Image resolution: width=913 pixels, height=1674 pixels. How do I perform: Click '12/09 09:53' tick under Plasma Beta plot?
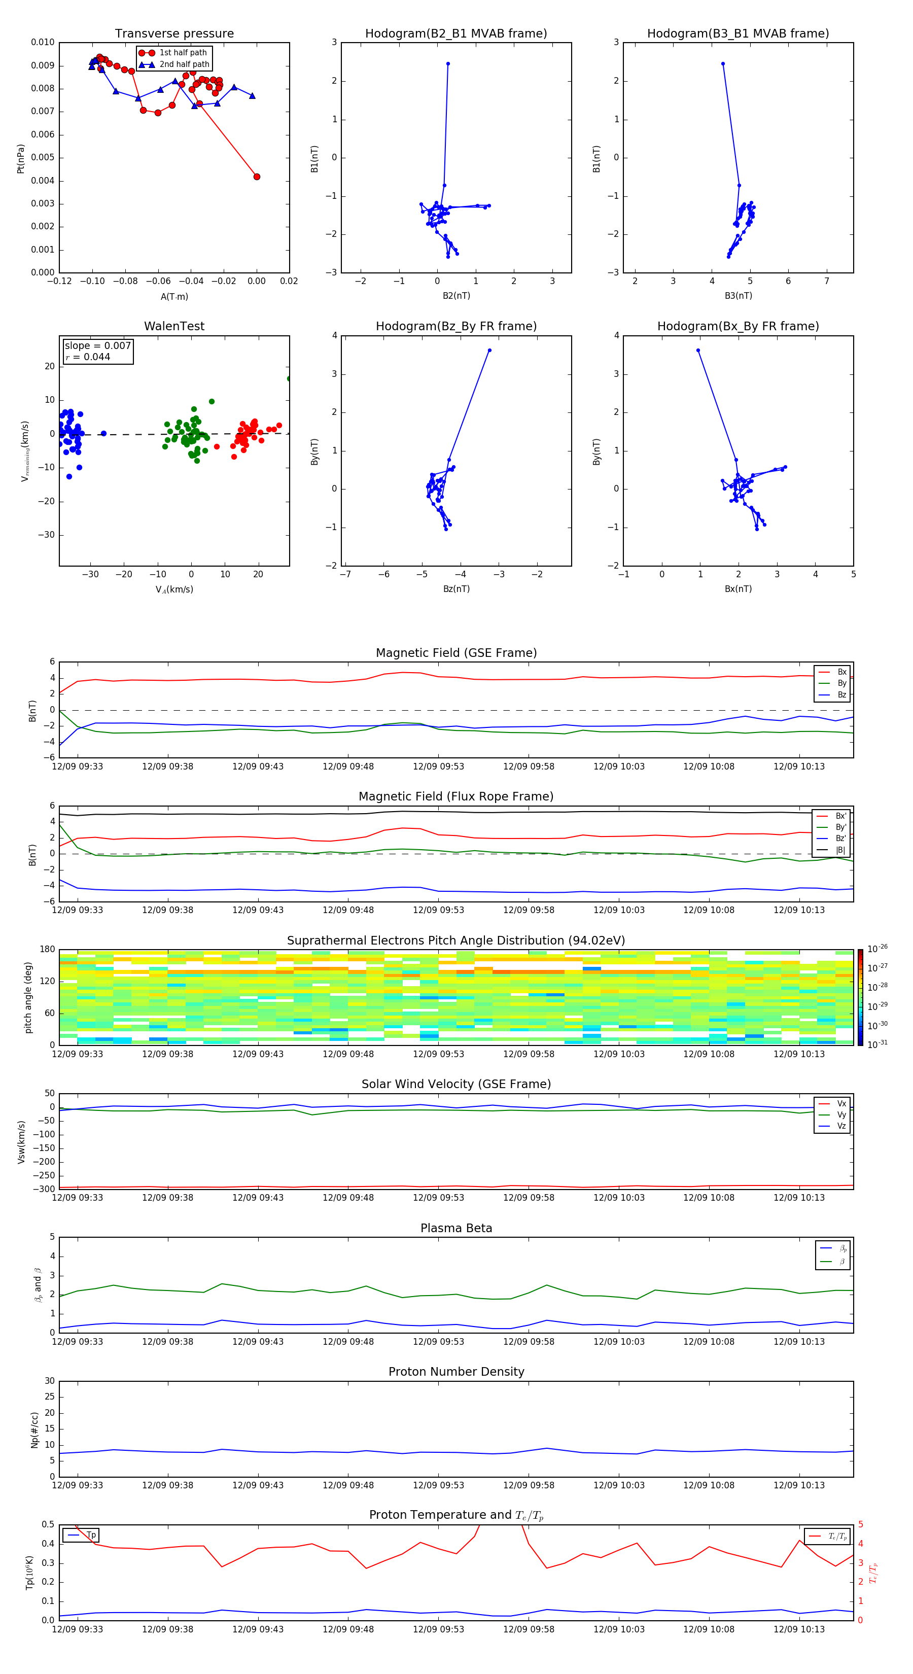(439, 1342)
